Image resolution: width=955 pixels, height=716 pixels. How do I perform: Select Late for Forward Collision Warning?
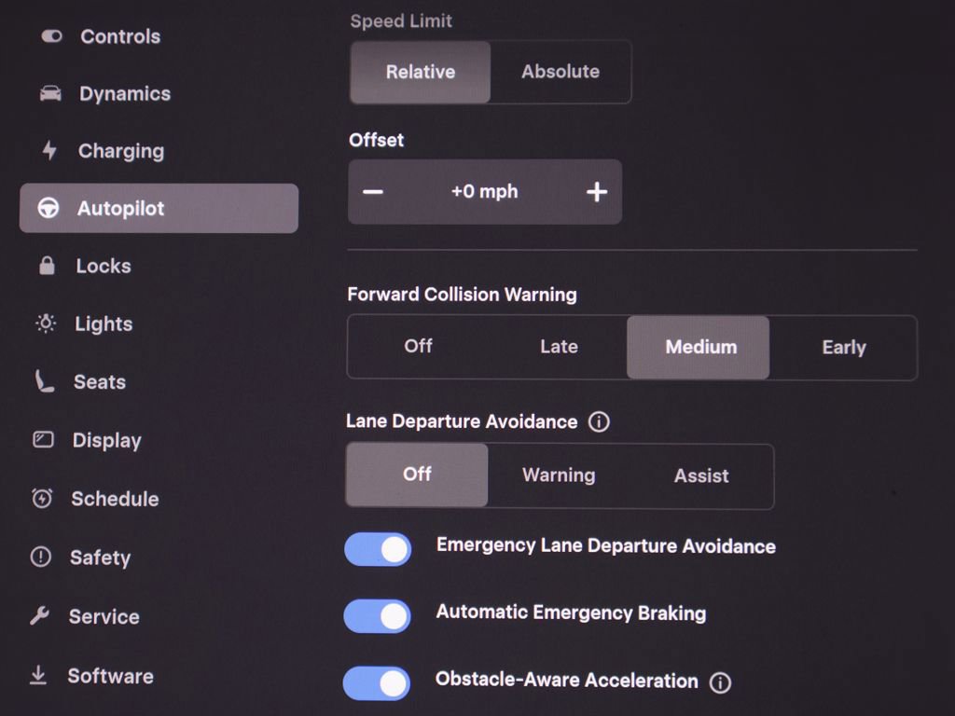[x=558, y=347]
